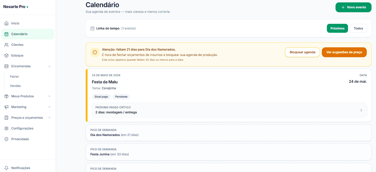Click Ver sugestões de preço button
376x172 pixels.
click(x=344, y=52)
